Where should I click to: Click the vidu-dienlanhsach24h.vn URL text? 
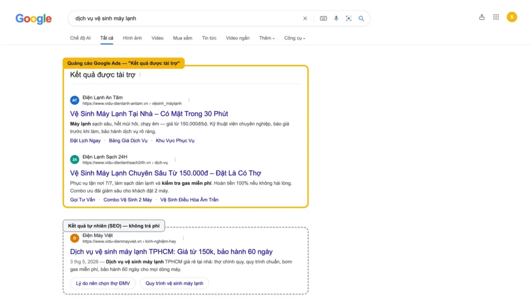(x=125, y=162)
